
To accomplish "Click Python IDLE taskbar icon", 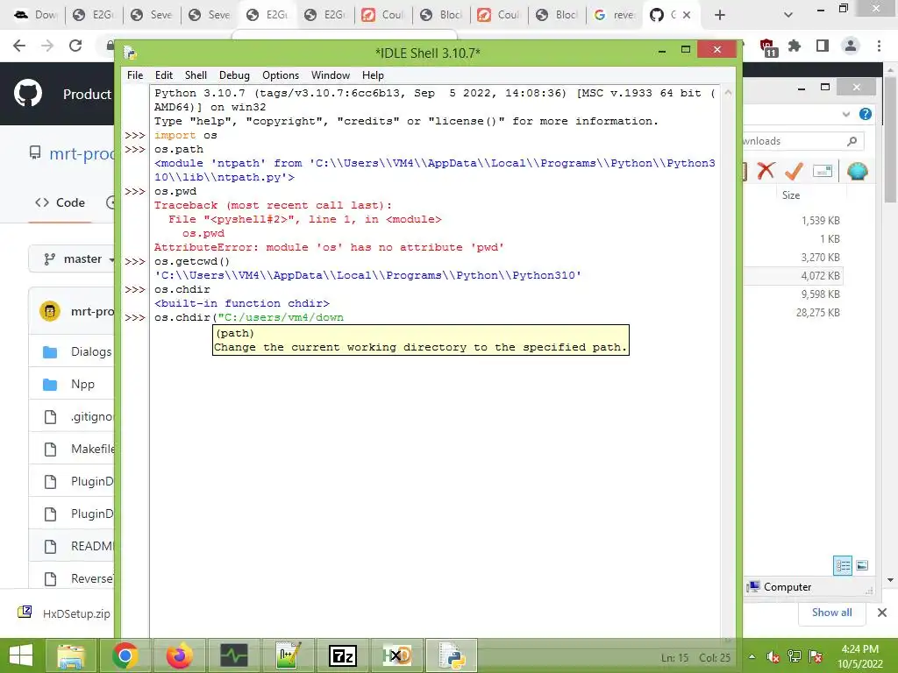I will pos(452,655).
